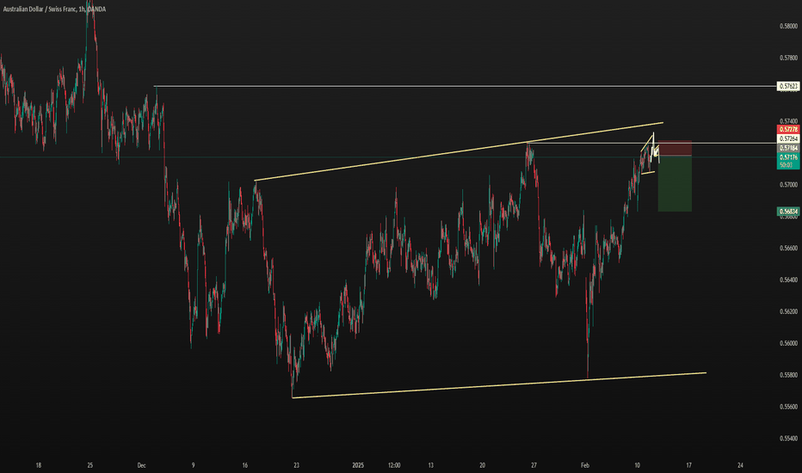The height and width of the screenshot is (473, 802).
Task: Select the lower channel trendline near 0.55800
Action: (x=499, y=385)
